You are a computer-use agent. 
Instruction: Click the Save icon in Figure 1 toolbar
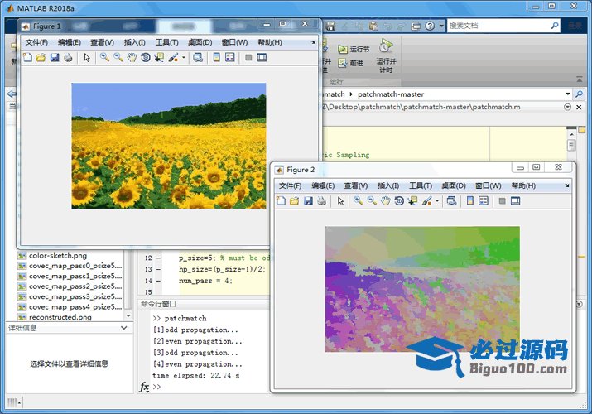(54, 58)
